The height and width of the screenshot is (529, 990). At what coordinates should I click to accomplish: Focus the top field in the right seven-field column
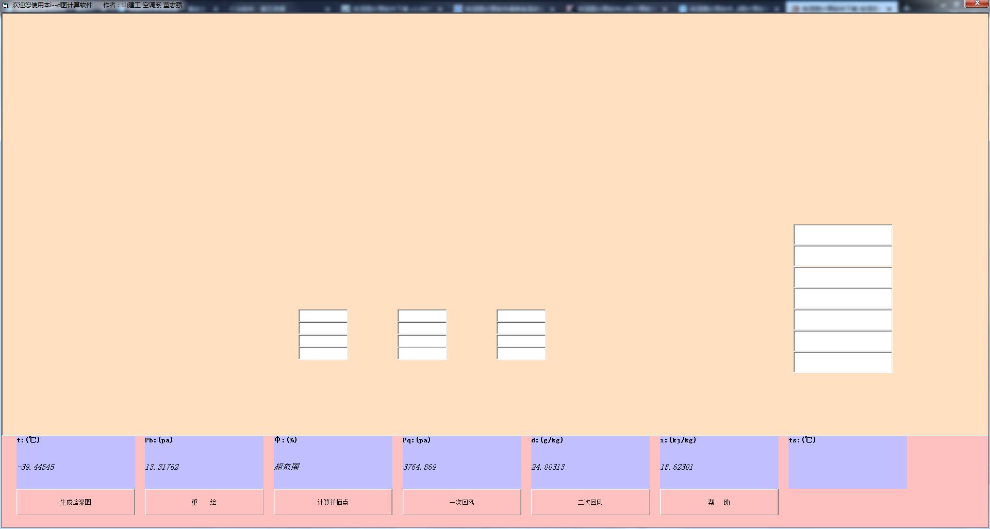click(843, 235)
